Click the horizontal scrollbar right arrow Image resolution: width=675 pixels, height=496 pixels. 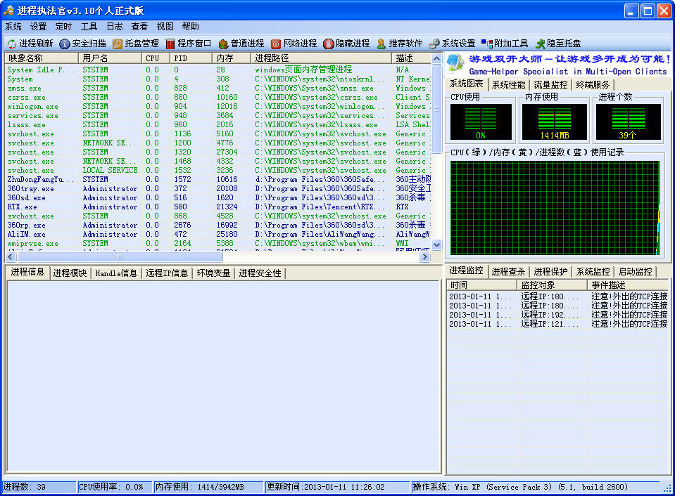coord(424,257)
